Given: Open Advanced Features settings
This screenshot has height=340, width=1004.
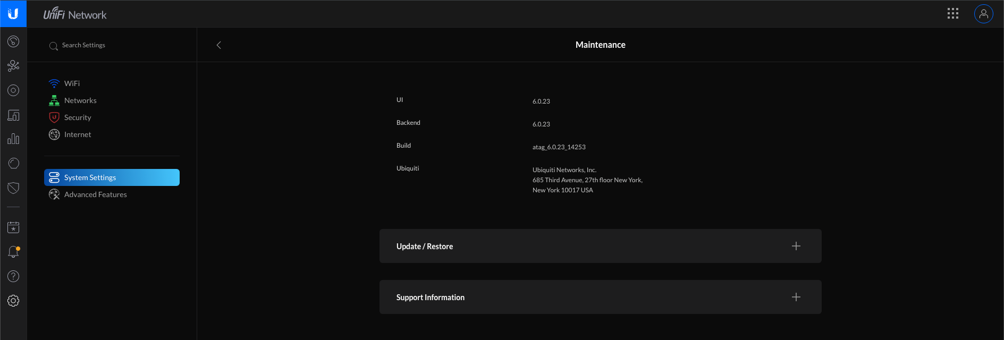Looking at the screenshot, I should 95,194.
